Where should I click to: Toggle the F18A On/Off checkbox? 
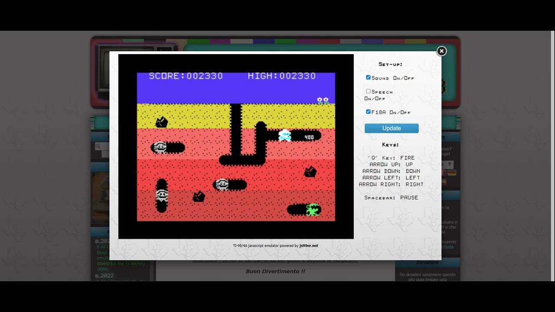click(368, 112)
